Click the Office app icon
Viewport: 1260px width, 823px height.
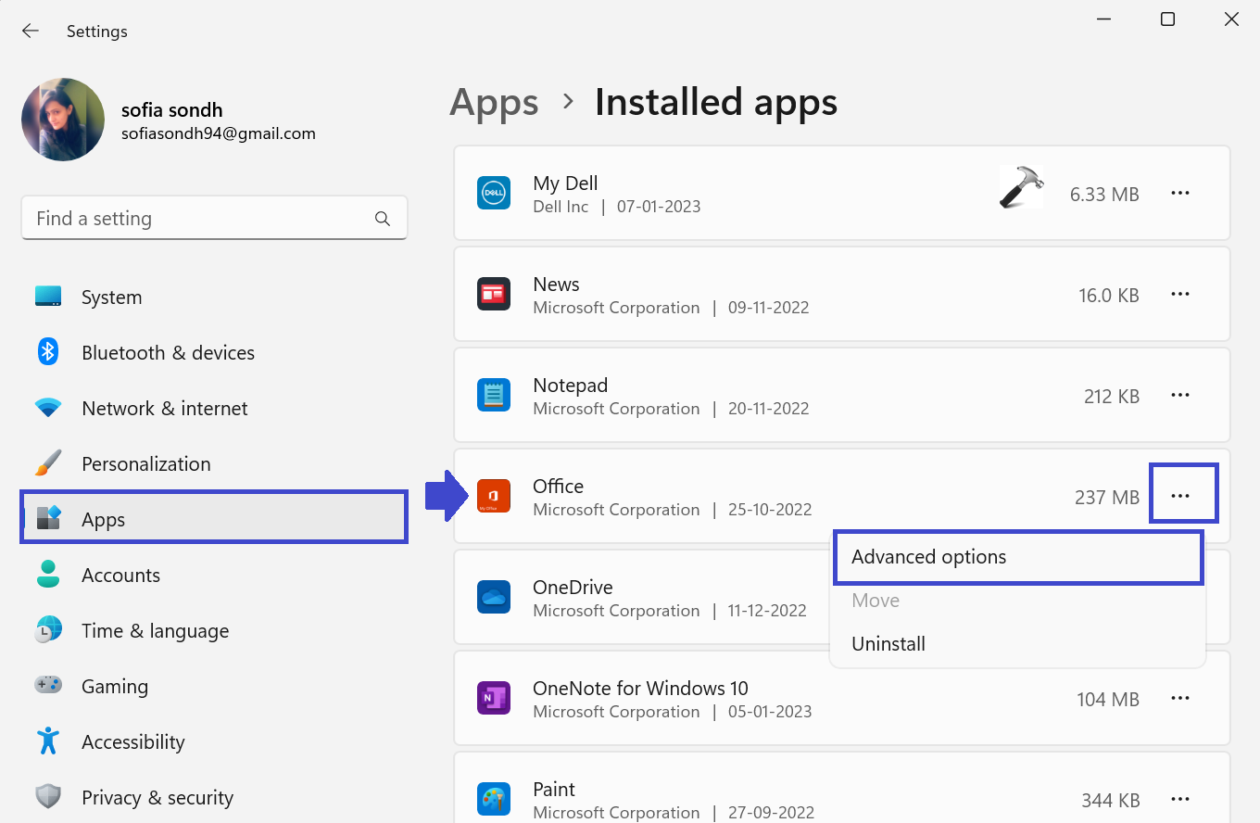[494, 497]
